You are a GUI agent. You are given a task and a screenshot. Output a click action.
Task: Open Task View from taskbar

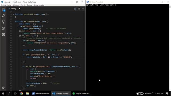[15, 94]
